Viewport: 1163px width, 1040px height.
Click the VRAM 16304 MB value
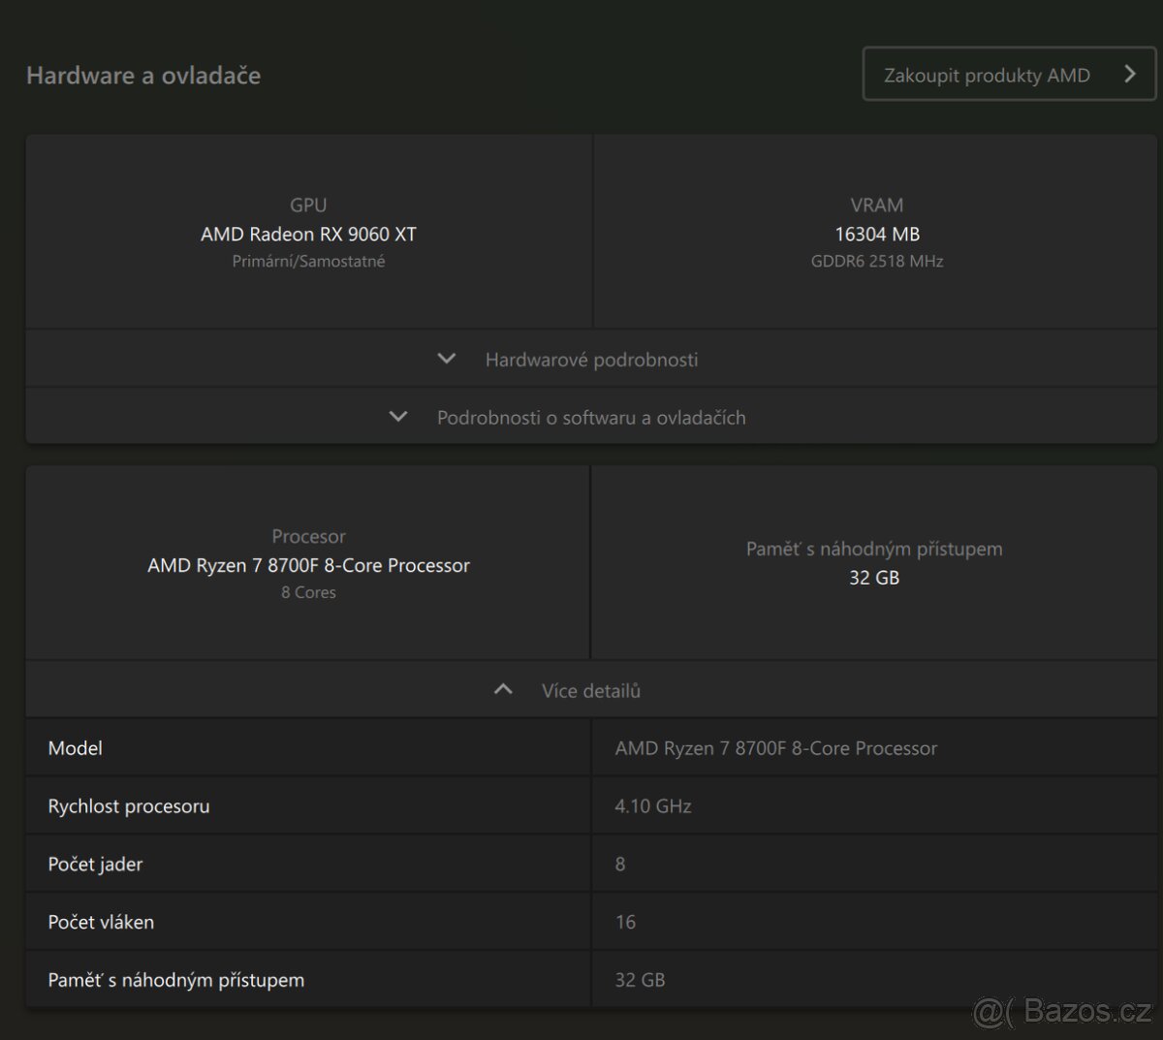coord(877,234)
